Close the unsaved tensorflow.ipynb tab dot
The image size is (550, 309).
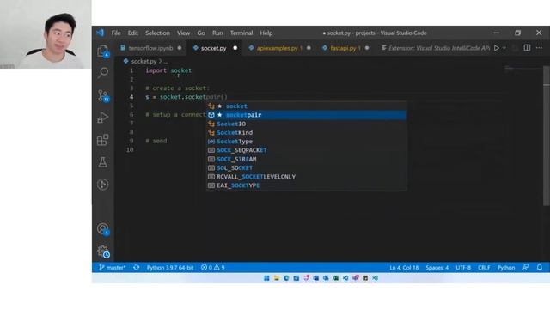click(180, 48)
